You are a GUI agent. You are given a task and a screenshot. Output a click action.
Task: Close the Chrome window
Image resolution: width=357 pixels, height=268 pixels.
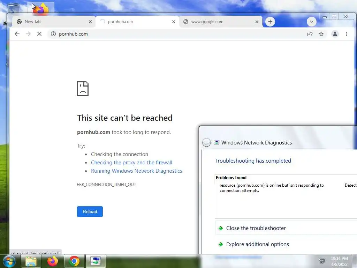point(346,16)
